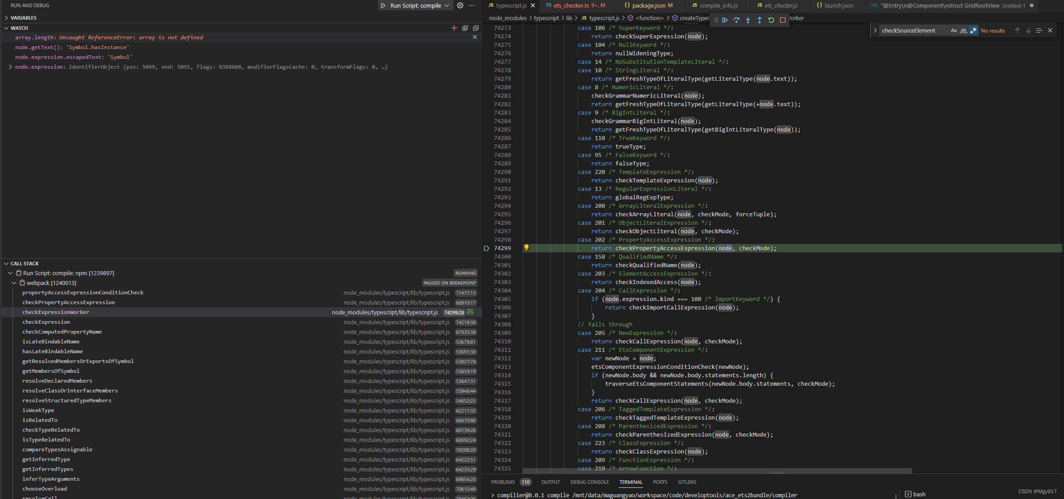Close the find widget

pos(1050,30)
